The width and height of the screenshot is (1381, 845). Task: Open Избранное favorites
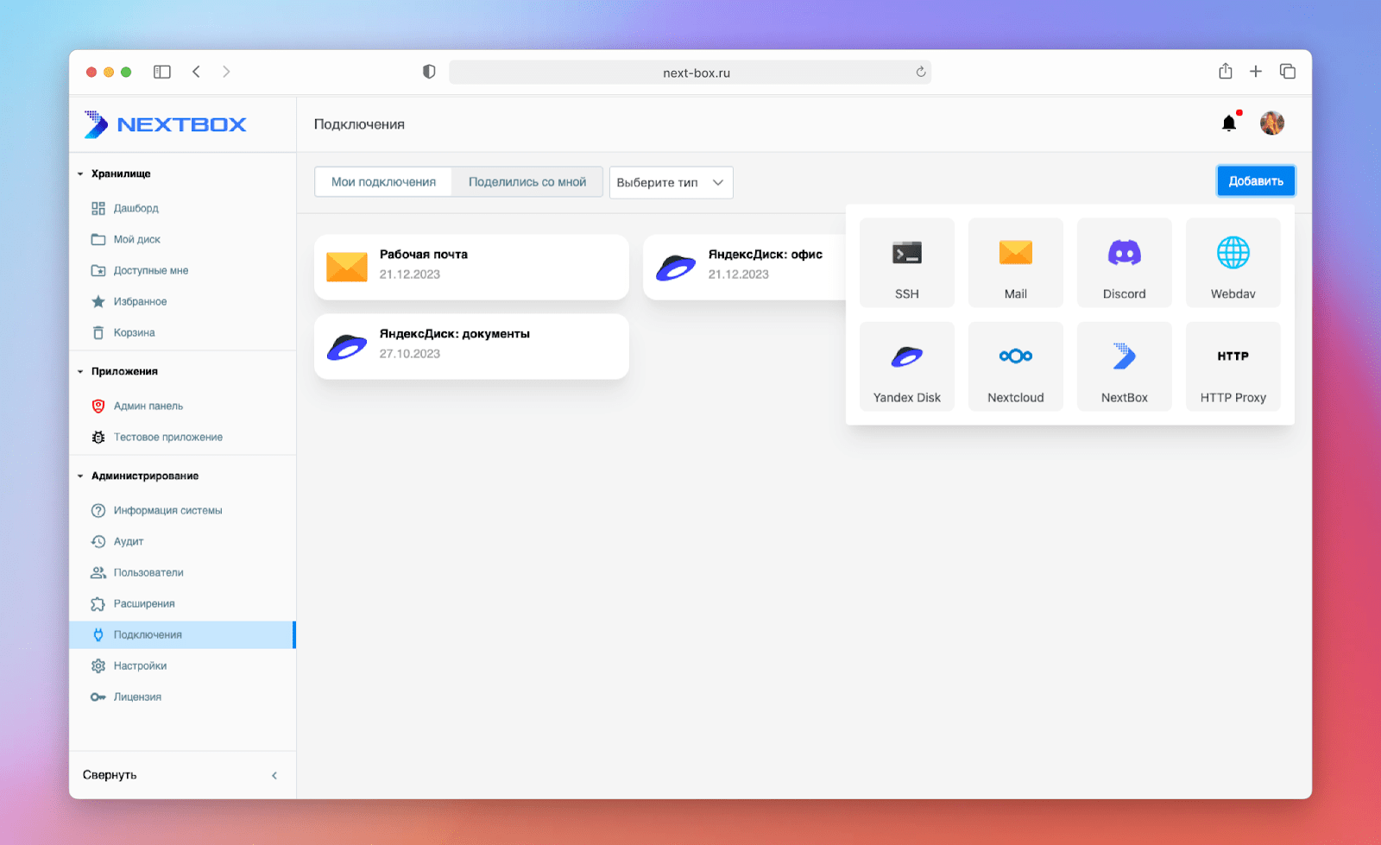click(x=182, y=301)
